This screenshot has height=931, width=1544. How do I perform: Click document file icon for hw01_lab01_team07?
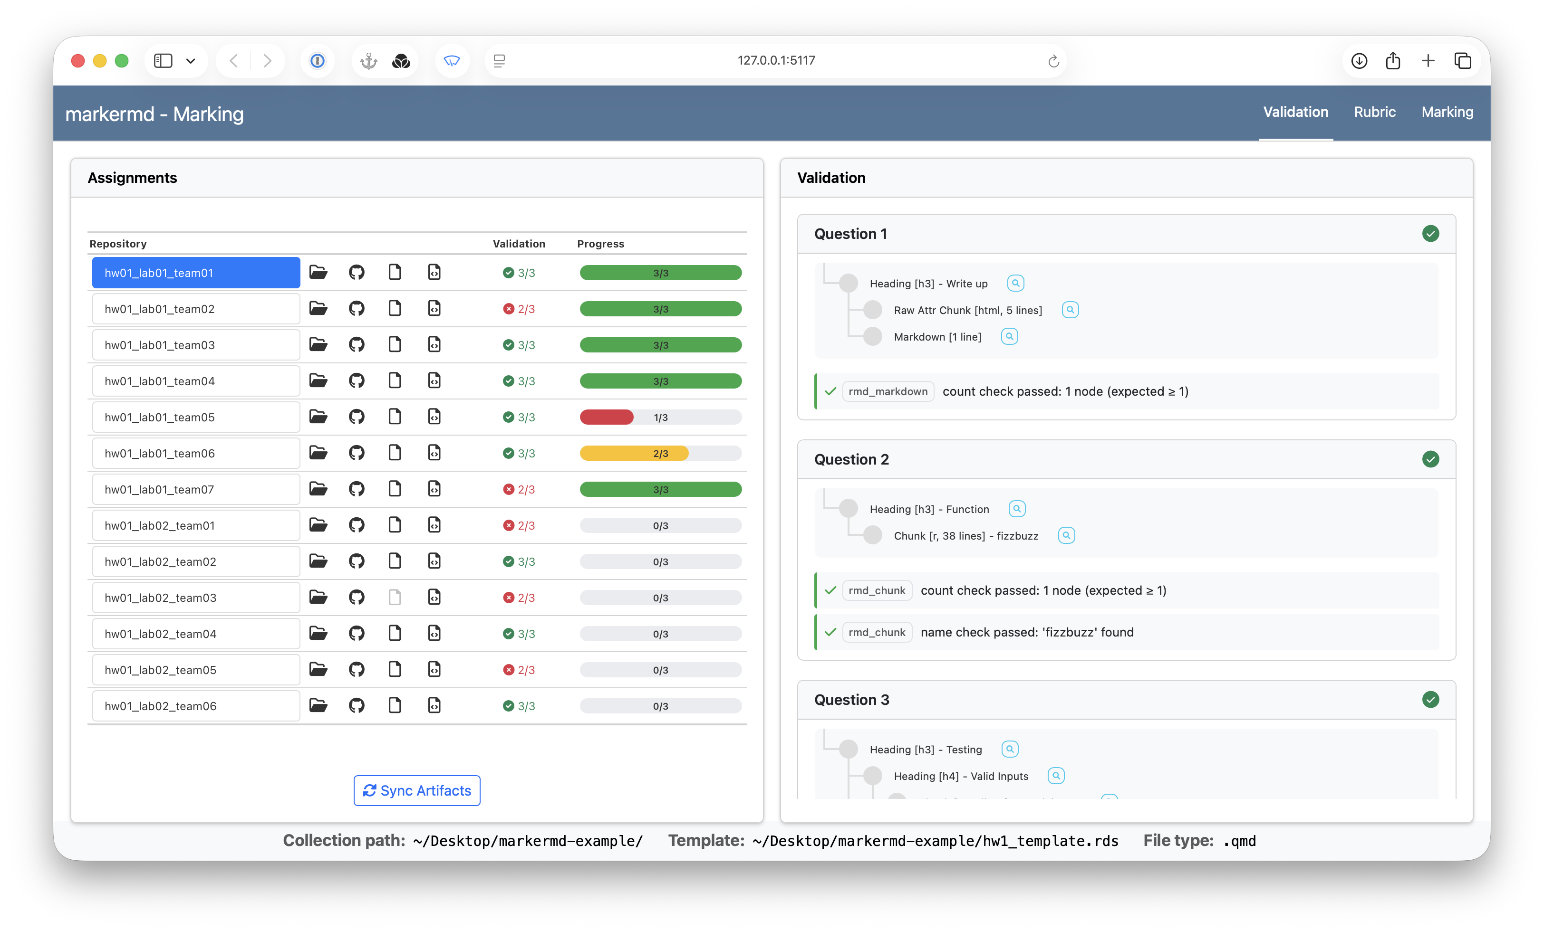395,489
